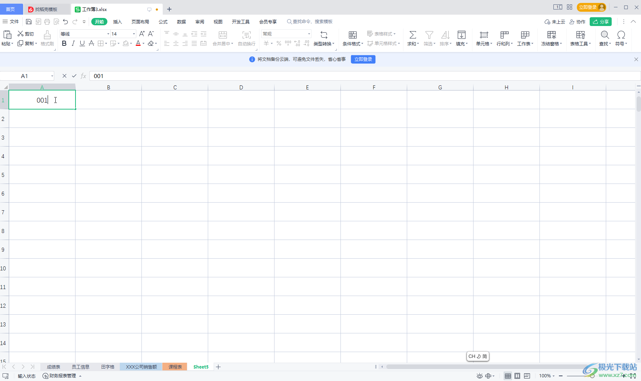The width and height of the screenshot is (641, 381).
Task: Click the Share (分享) button
Action: (601, 22)
